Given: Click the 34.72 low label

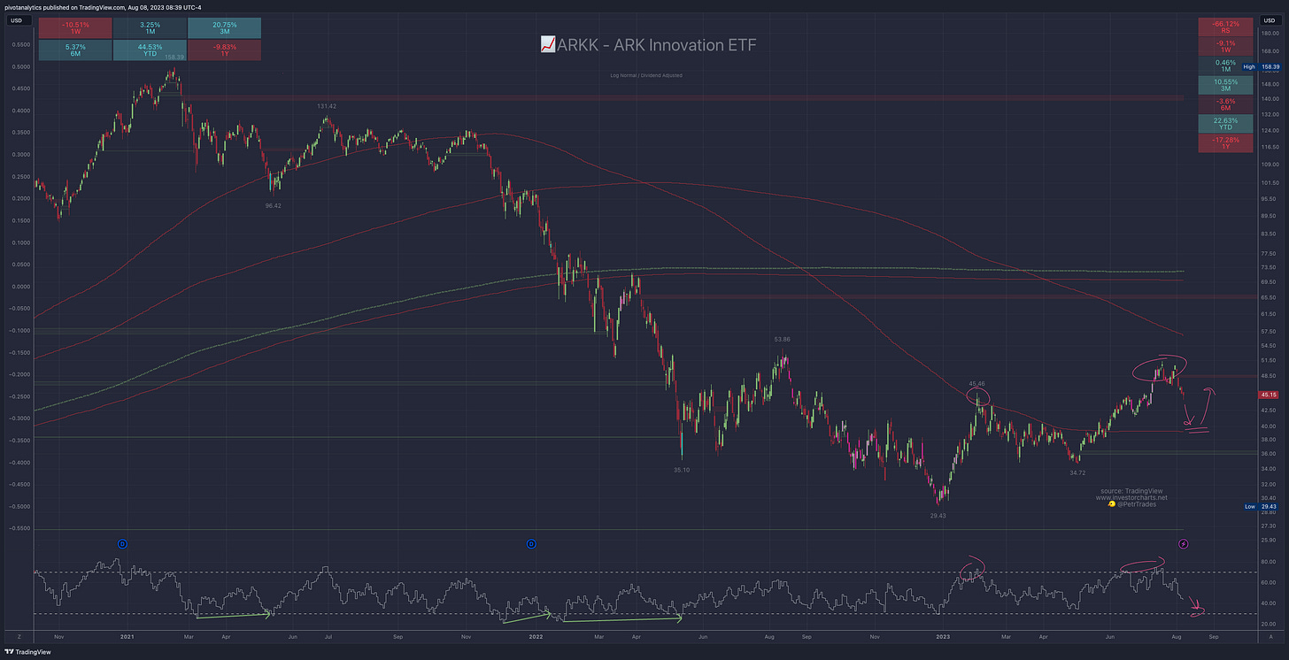Looking at the screenshot, I should coord(1077,473).
